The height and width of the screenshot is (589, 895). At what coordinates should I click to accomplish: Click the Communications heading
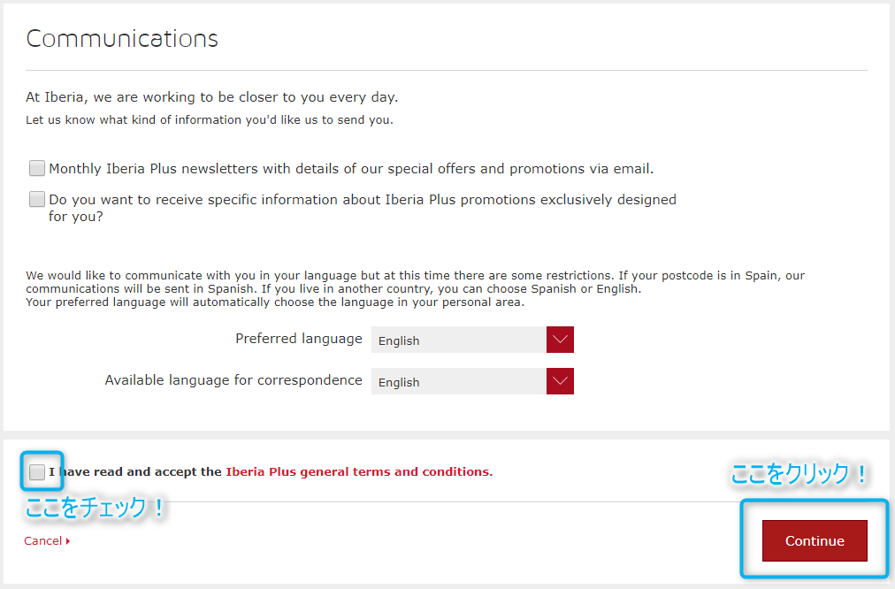tap(122, 39)
